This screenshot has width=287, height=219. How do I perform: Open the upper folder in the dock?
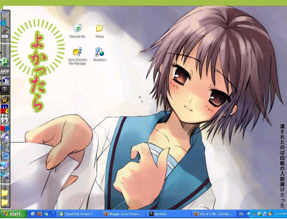5,193
